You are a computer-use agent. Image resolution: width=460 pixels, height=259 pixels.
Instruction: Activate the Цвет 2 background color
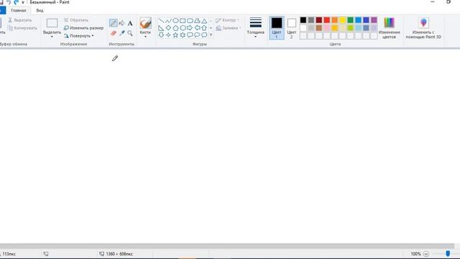click(x=291, y=28)
